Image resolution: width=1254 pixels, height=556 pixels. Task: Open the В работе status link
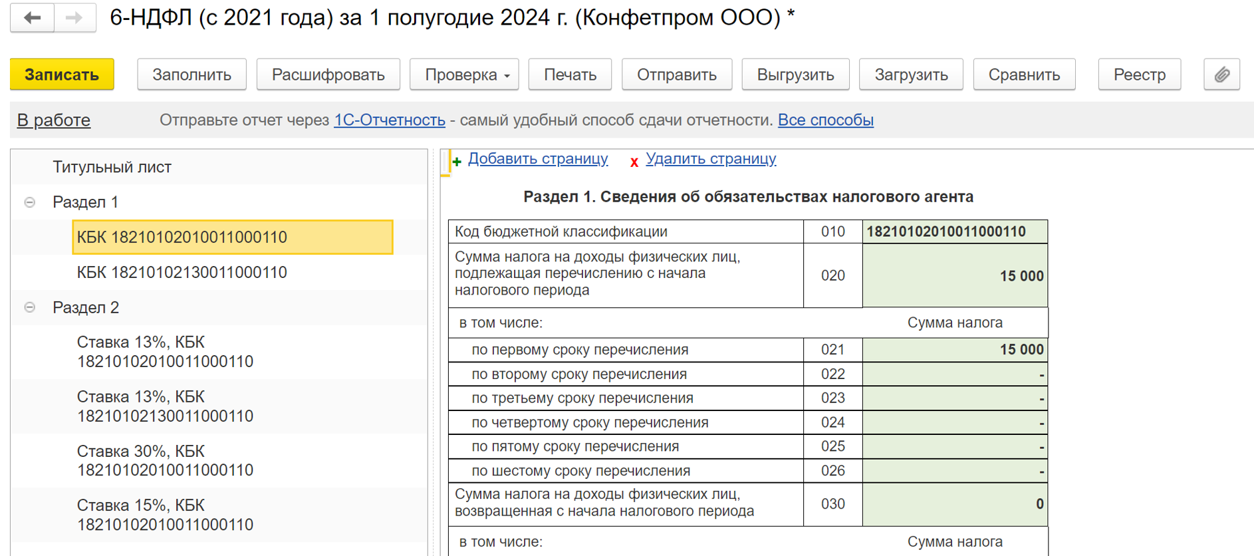pos(54,120)
